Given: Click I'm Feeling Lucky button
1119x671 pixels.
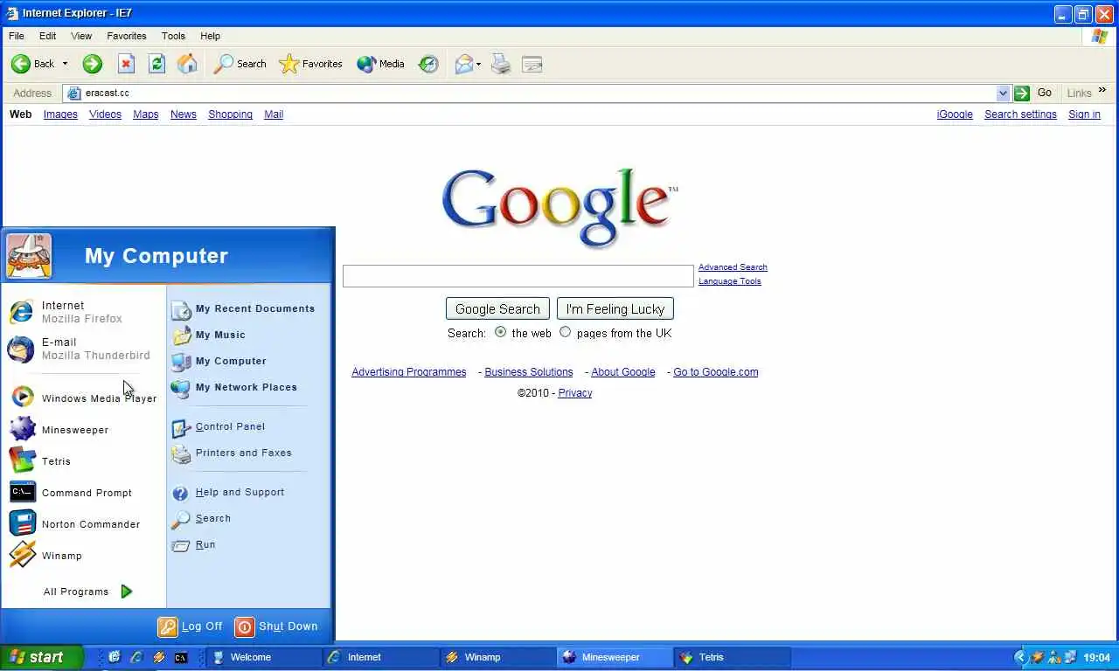Looking at the screenshot, I should tap(615, 308).
